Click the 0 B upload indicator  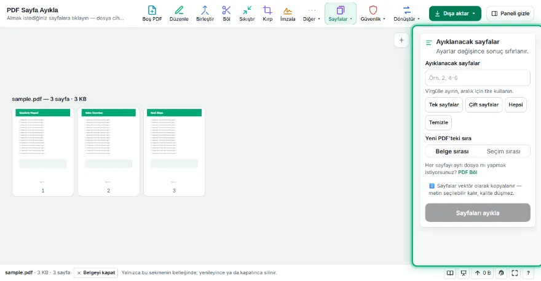483,273
